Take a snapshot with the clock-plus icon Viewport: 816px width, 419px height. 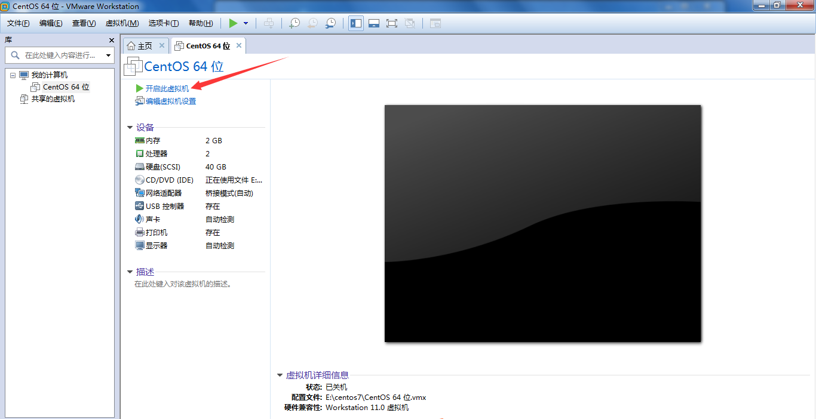(295, 23)
